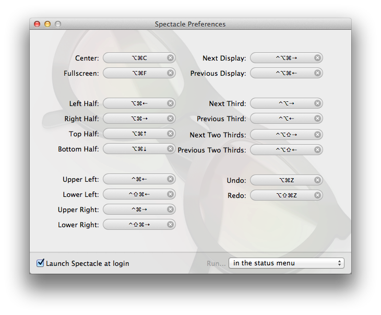Edit the Upper Right shortcut field
Screen dimensions: 381x315
click(139, 209)
